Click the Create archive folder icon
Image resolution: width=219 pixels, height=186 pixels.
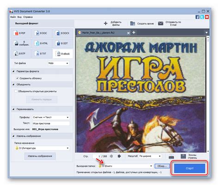[x=133, y=24]
